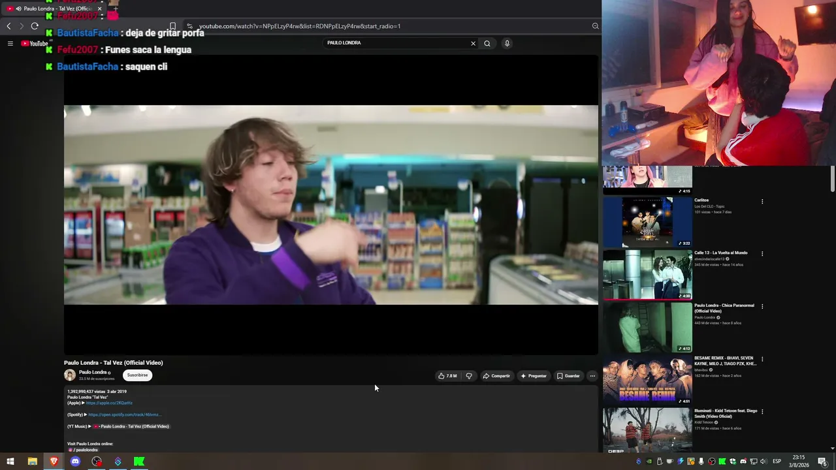This screenshot has width=836, height=470.
Task: Open the Windows Start menu
Action: point(10,462)
